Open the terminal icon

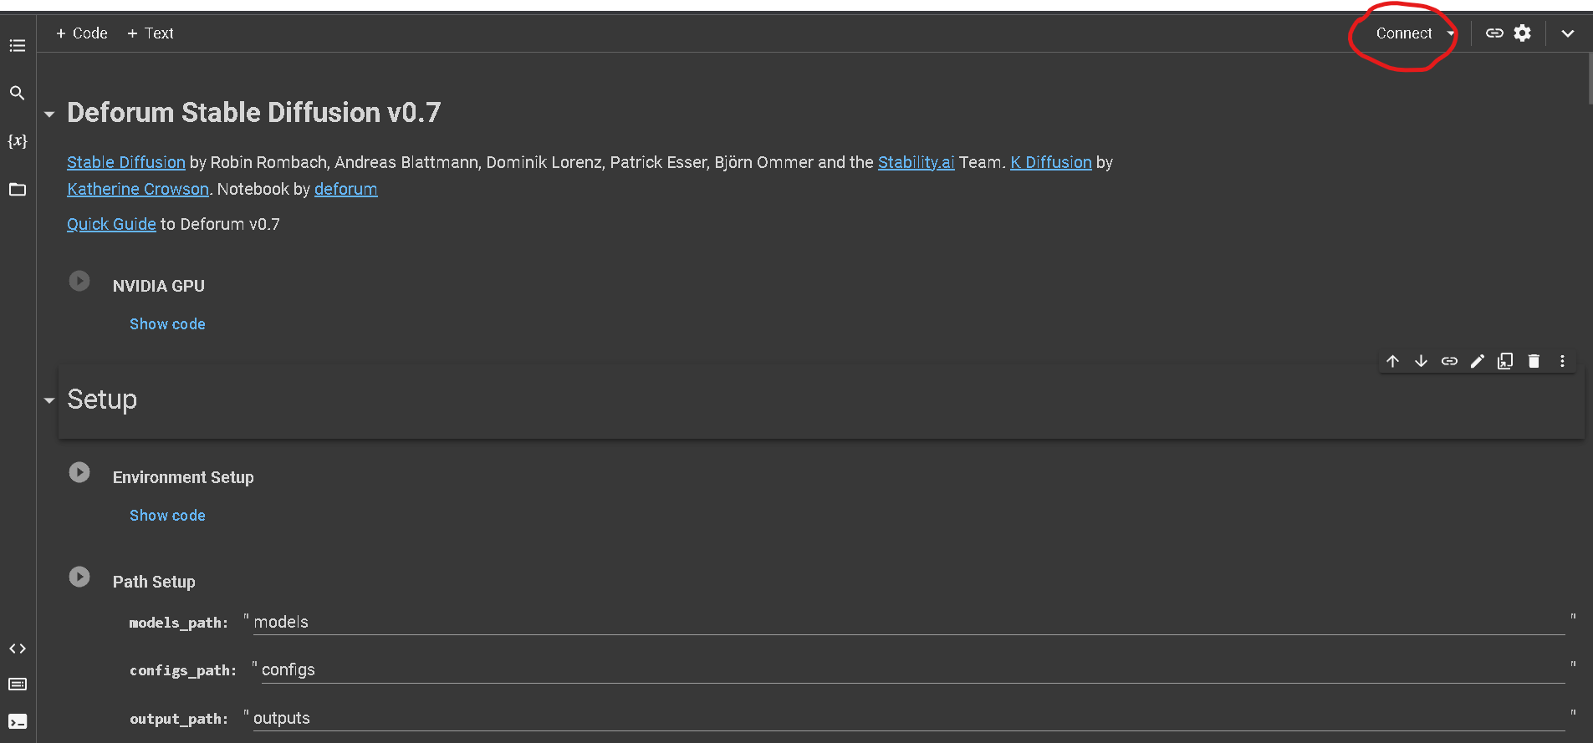point(18,721)
